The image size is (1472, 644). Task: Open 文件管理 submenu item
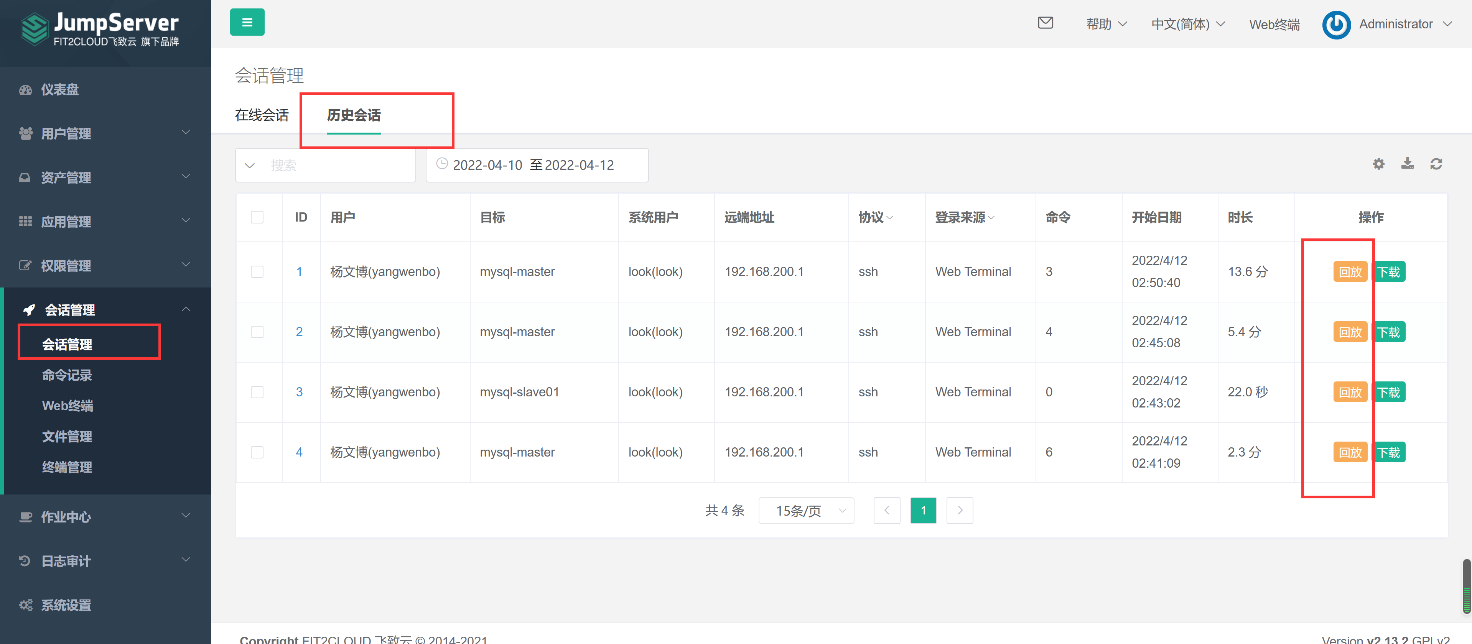(x=67, y=437)
